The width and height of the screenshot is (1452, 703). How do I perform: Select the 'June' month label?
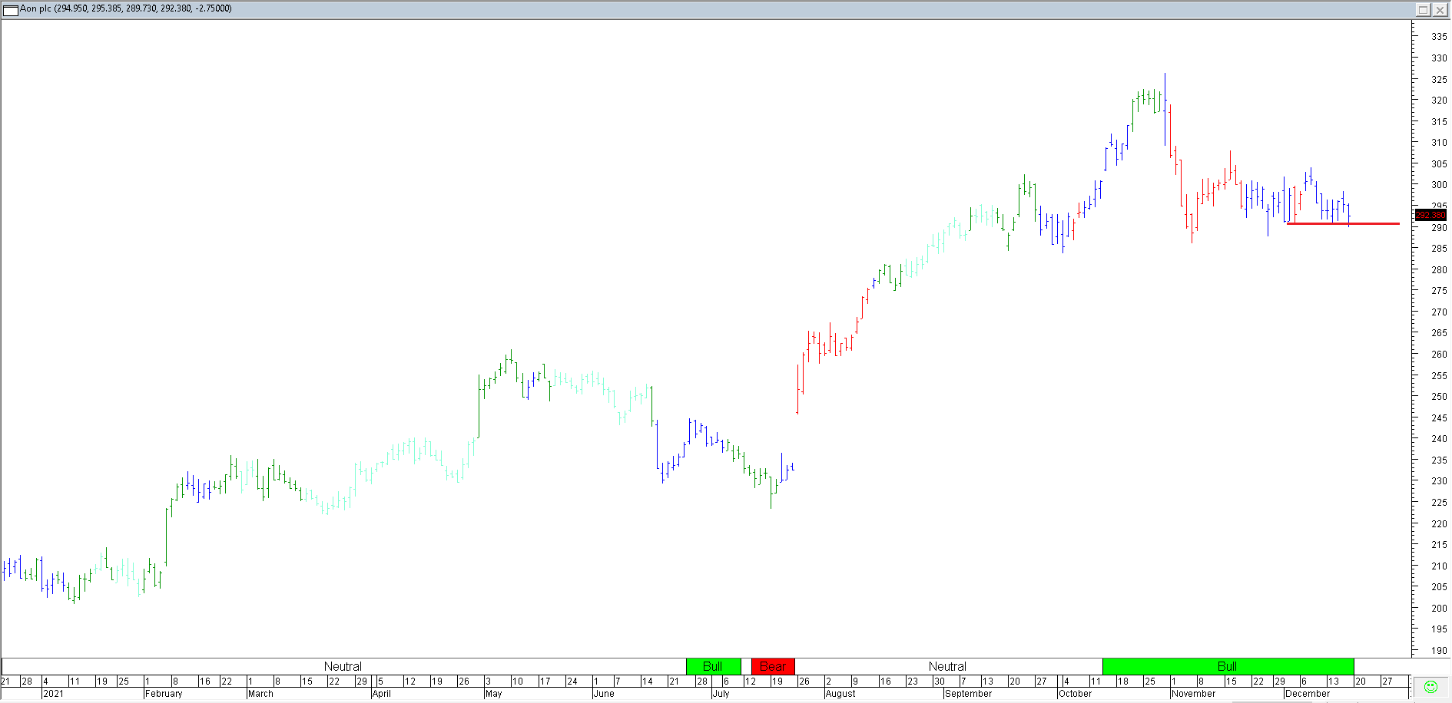604,694
